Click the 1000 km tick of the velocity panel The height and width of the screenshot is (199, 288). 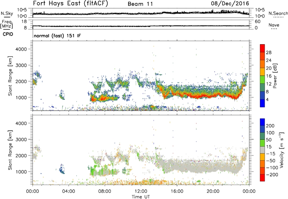coord(21,172)
